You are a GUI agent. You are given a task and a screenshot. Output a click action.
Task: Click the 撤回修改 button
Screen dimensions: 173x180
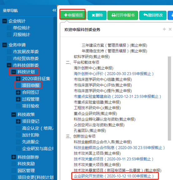click(x=153, y=15)
